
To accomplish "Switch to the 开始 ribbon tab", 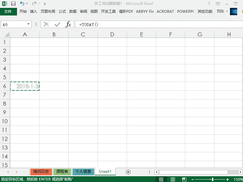I will coord(23,12).
